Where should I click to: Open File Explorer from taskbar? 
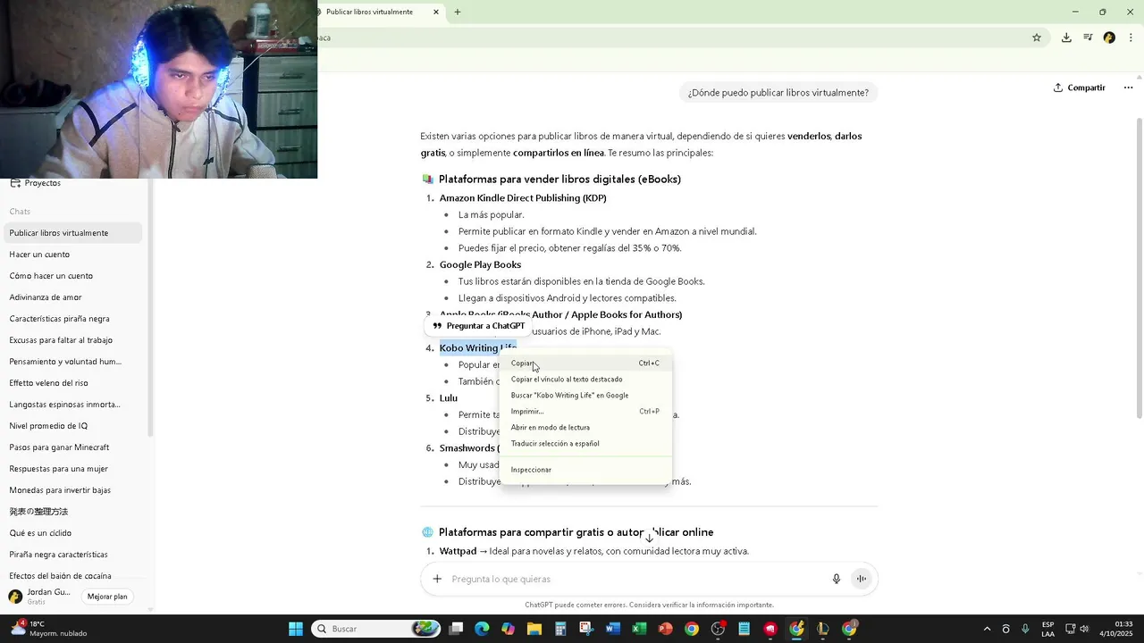click(534, 629)
